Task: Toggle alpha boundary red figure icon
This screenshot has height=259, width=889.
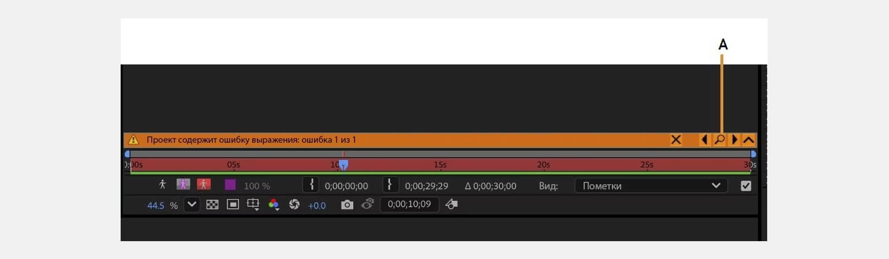Action: 203,185
